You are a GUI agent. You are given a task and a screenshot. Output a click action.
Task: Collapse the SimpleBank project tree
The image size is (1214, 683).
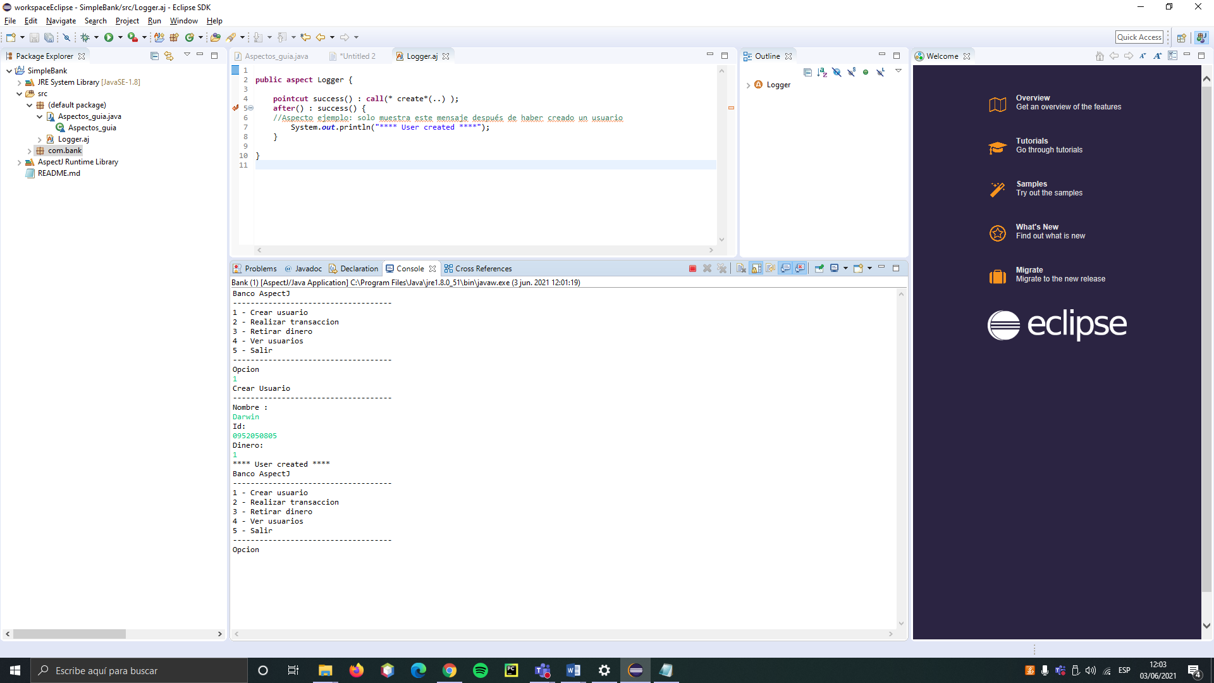click(x=8, y=70)
